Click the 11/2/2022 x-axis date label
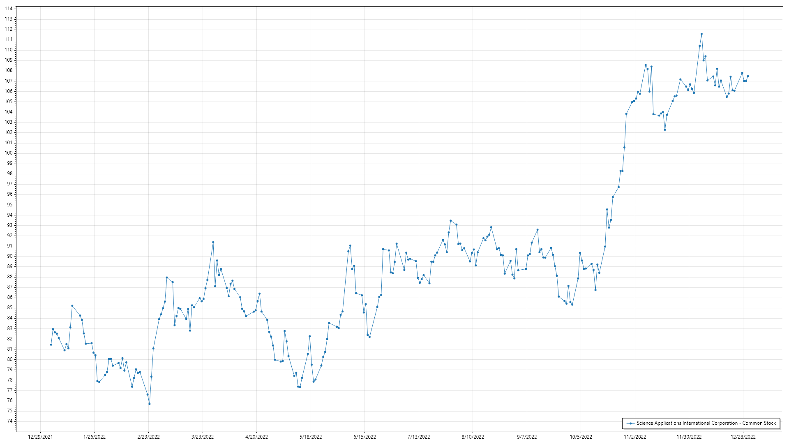Image resolution: width=789 pixels, height=444 pixels. 635,437
